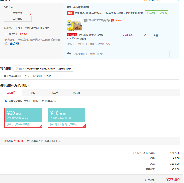The height and width of the screenshot is (183, 184).
Task: Click the info circle beside 电子普通发票
Action: (x=19, y=76)
